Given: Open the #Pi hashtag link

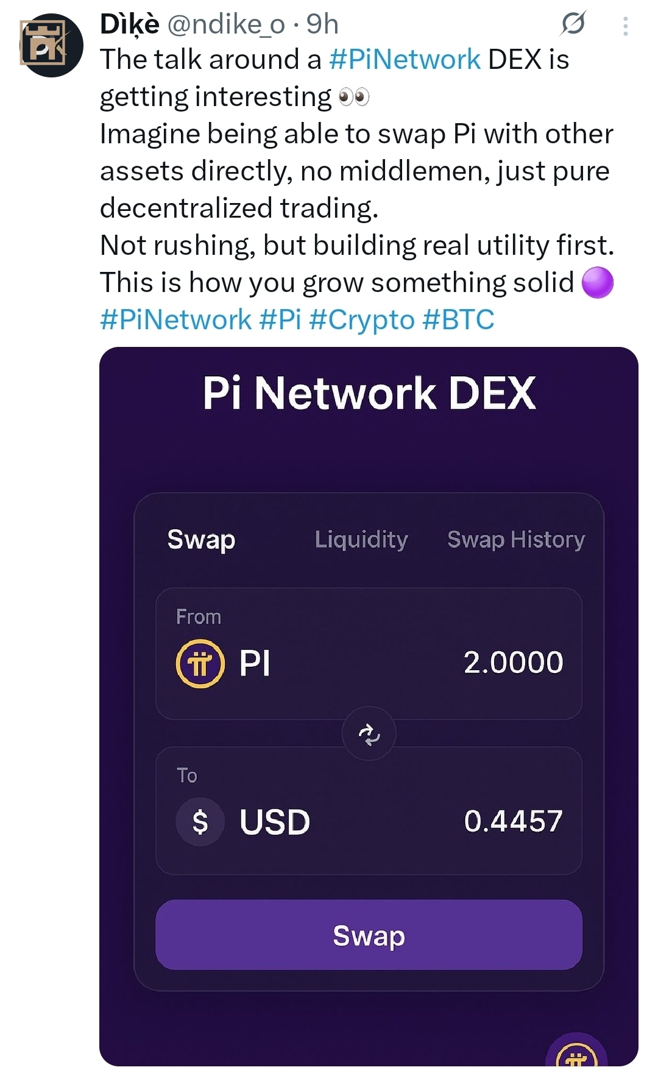Looking at the screenshot, I should (280, 319).
